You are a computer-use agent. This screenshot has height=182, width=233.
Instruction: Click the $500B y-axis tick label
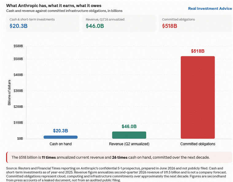tap(18, 59)
